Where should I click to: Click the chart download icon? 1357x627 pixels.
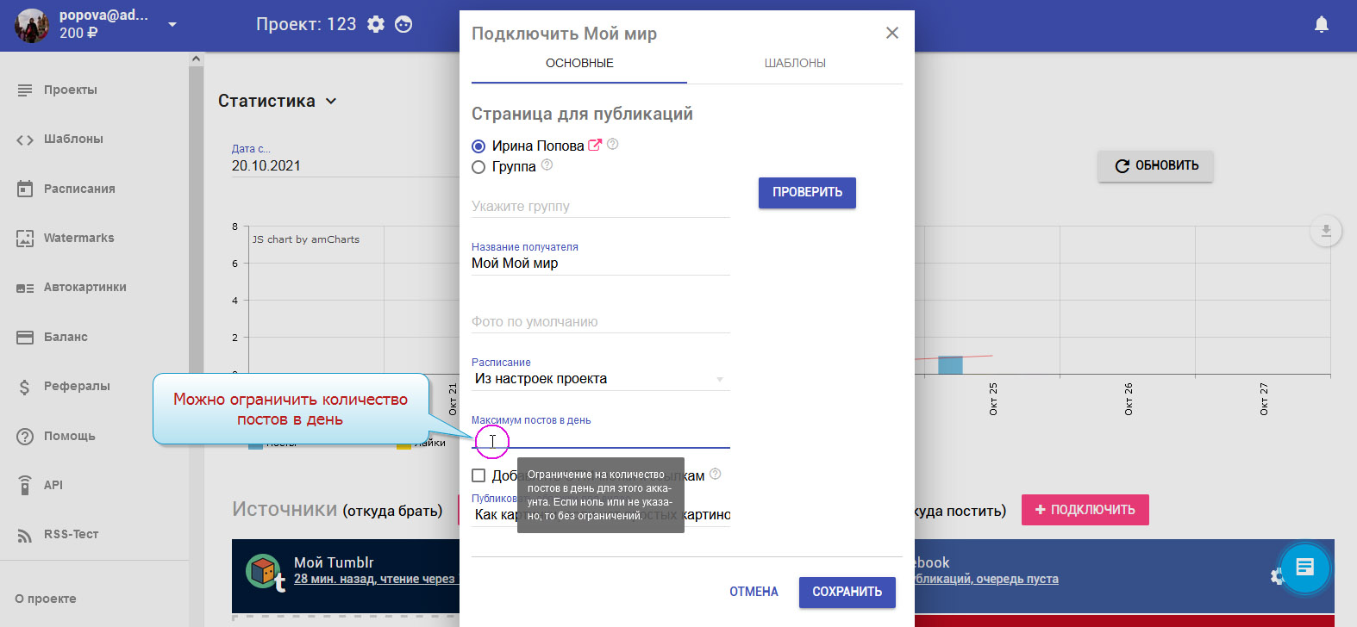1326,231
